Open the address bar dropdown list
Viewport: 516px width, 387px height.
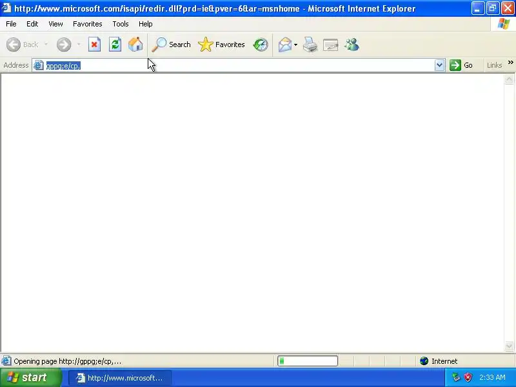(x=440, y=65)
